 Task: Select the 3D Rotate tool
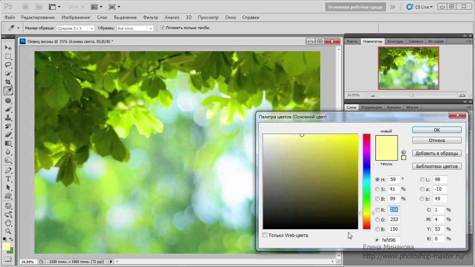coord(8,206)
